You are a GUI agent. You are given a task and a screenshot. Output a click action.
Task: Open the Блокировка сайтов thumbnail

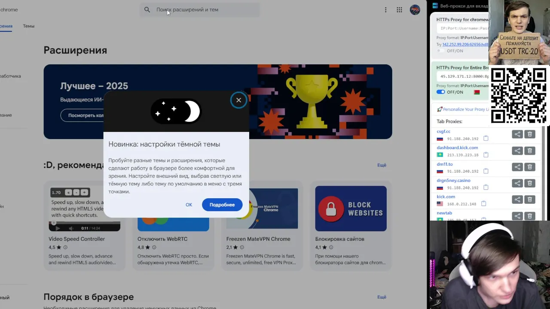[351, 209]
